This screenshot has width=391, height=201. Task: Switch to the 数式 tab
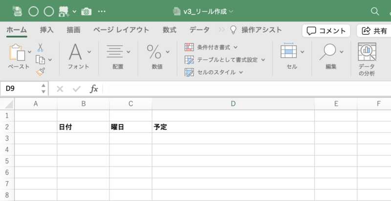click(x=170, y=30)
